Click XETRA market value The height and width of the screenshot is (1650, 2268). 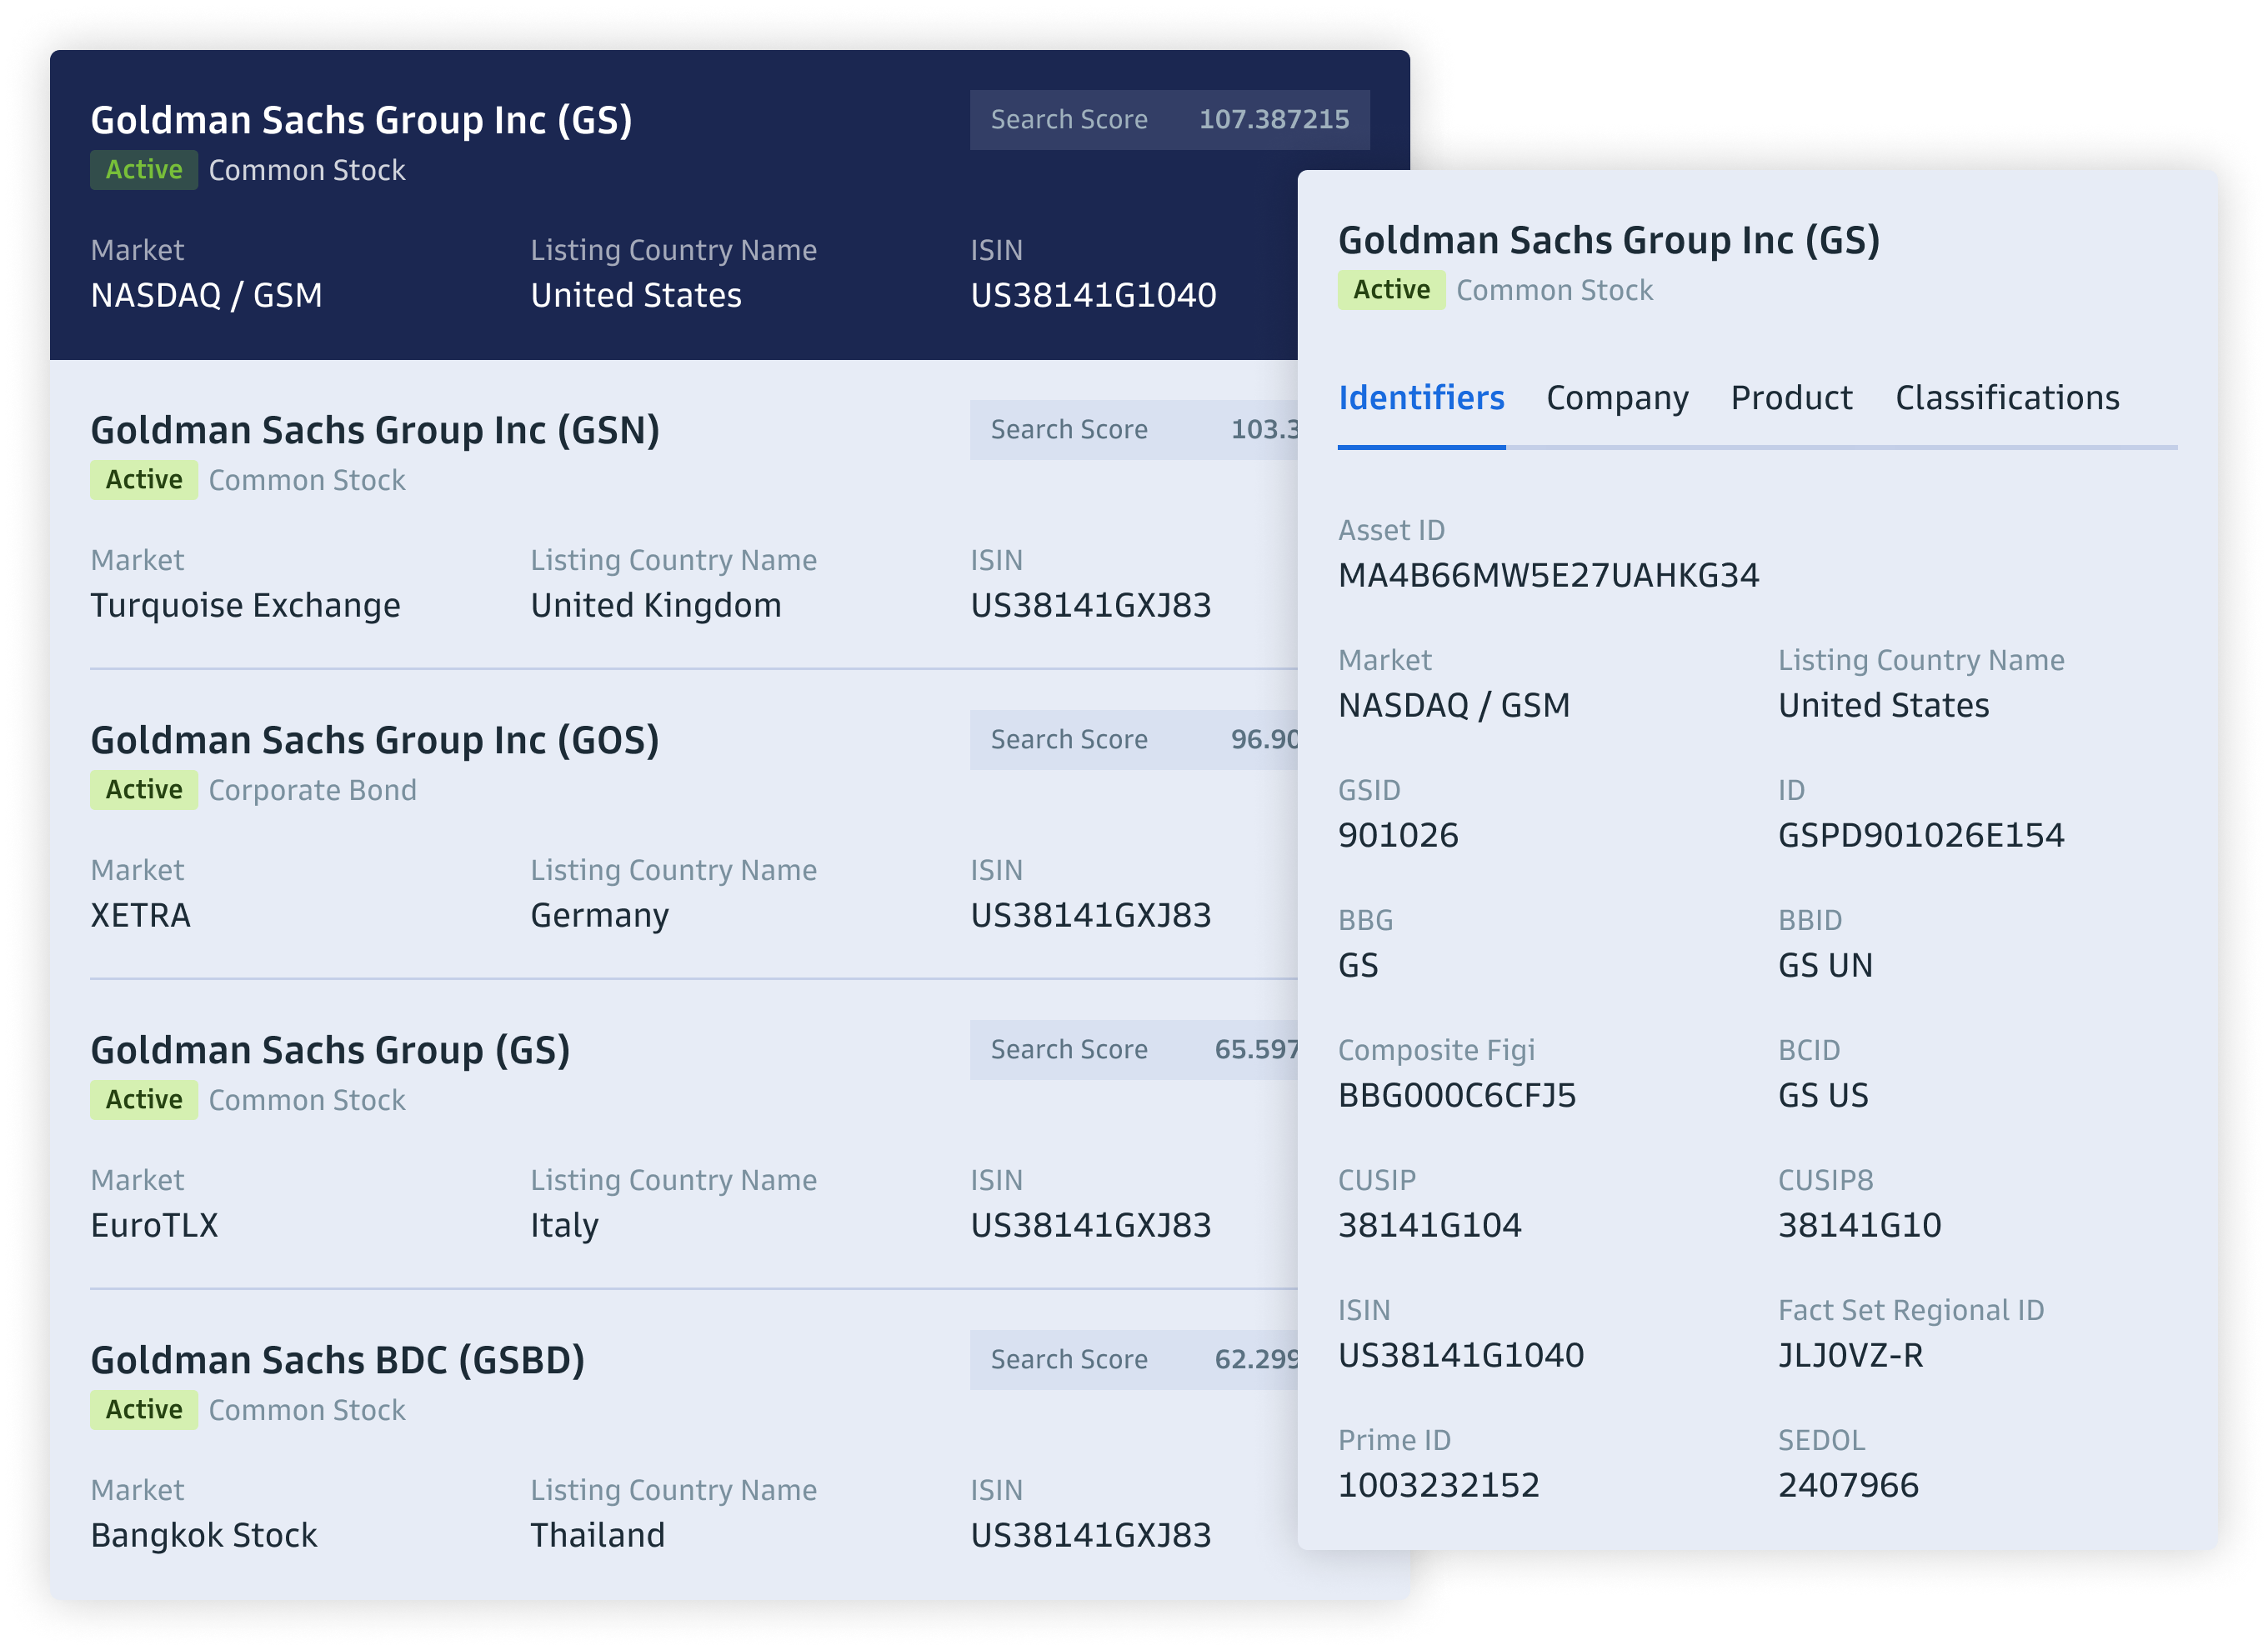tap(140, 916)
